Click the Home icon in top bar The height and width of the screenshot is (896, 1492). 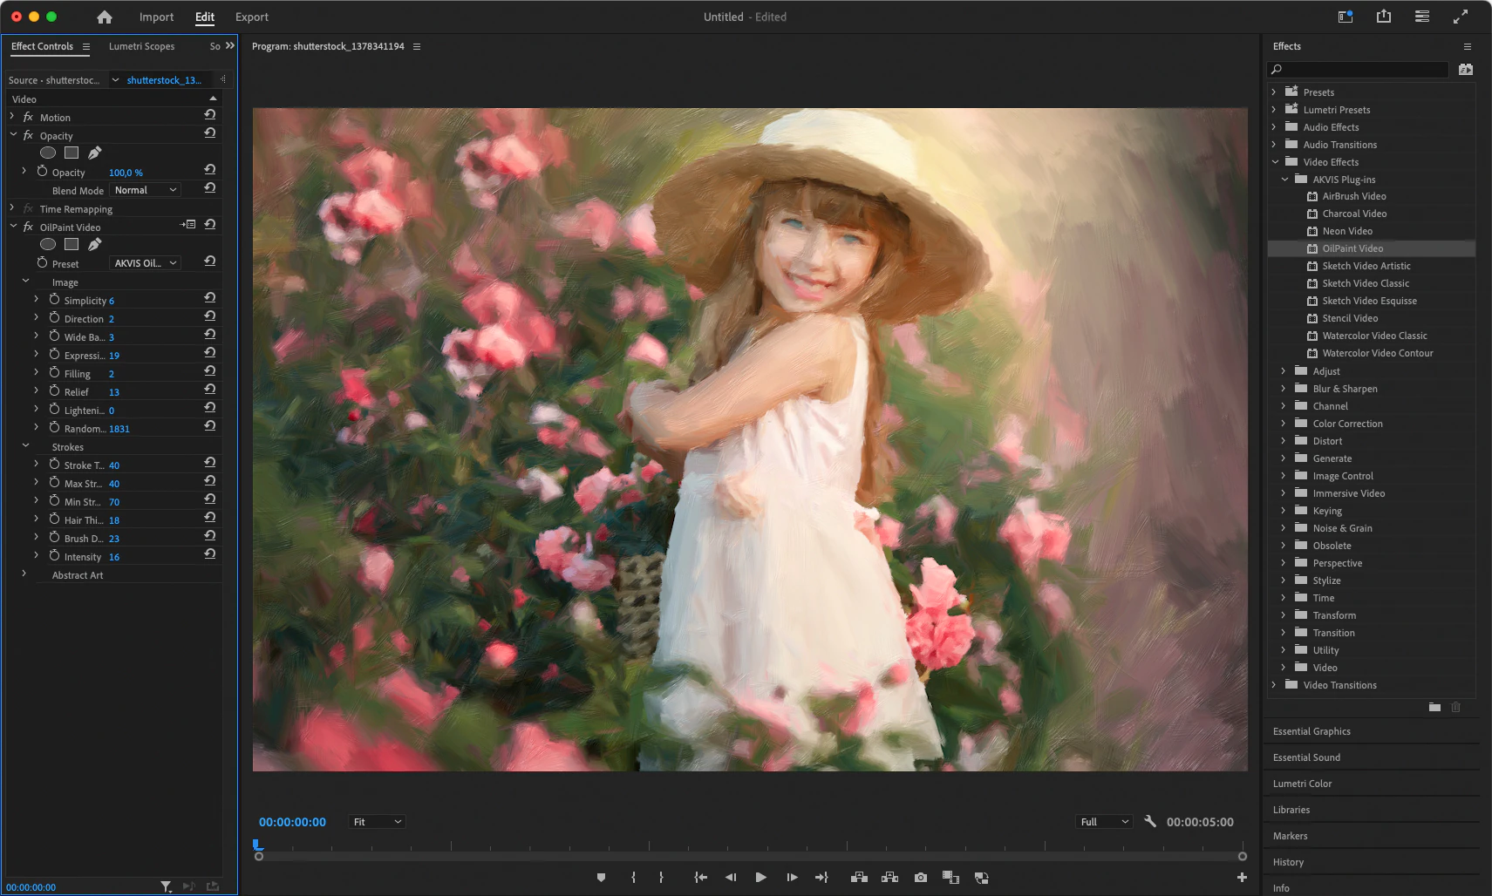pos(105,17)
